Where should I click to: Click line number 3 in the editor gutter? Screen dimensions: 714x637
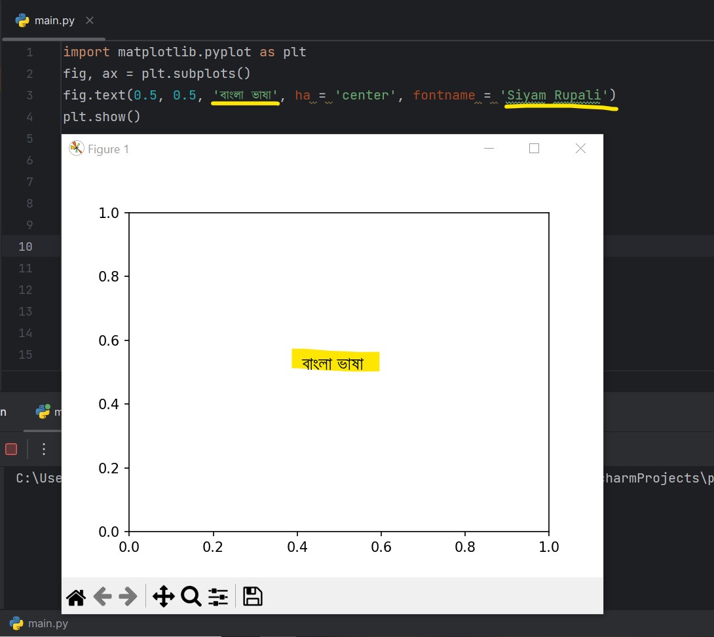[x=29, y=95]
